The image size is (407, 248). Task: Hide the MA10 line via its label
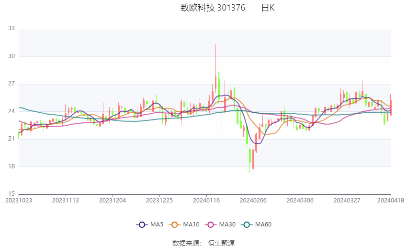click(x=191, y=224)
